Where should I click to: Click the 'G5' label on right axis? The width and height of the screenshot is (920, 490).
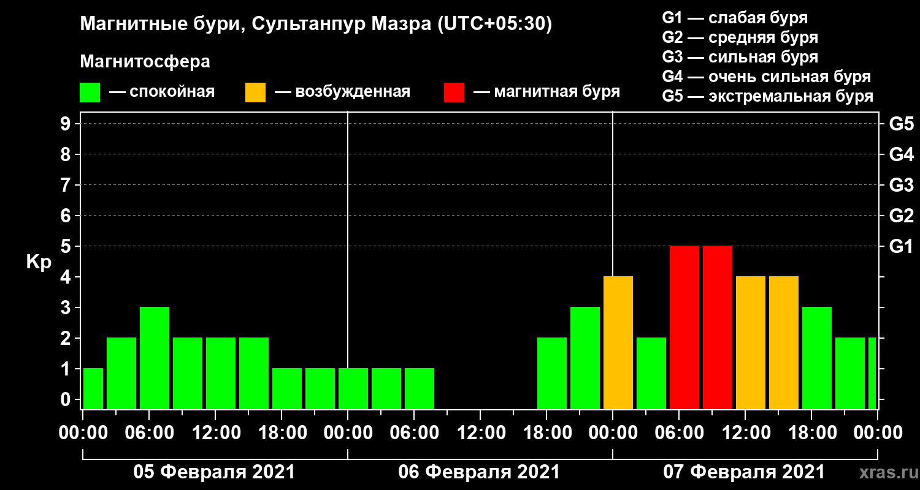tap(901, 124)
